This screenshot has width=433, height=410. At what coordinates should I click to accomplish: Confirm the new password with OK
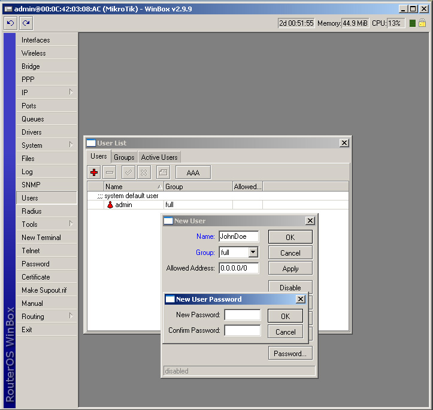(x=285, y=316)
